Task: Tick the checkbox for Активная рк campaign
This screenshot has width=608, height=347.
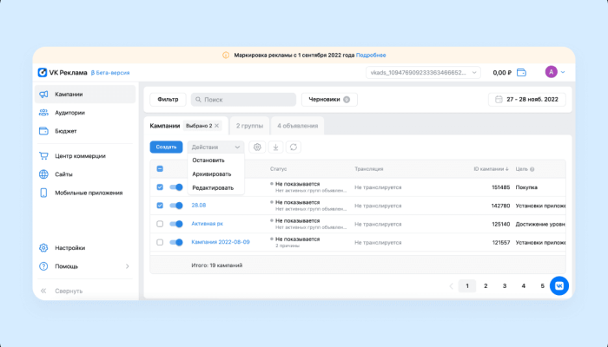Action: pos(160,224)
